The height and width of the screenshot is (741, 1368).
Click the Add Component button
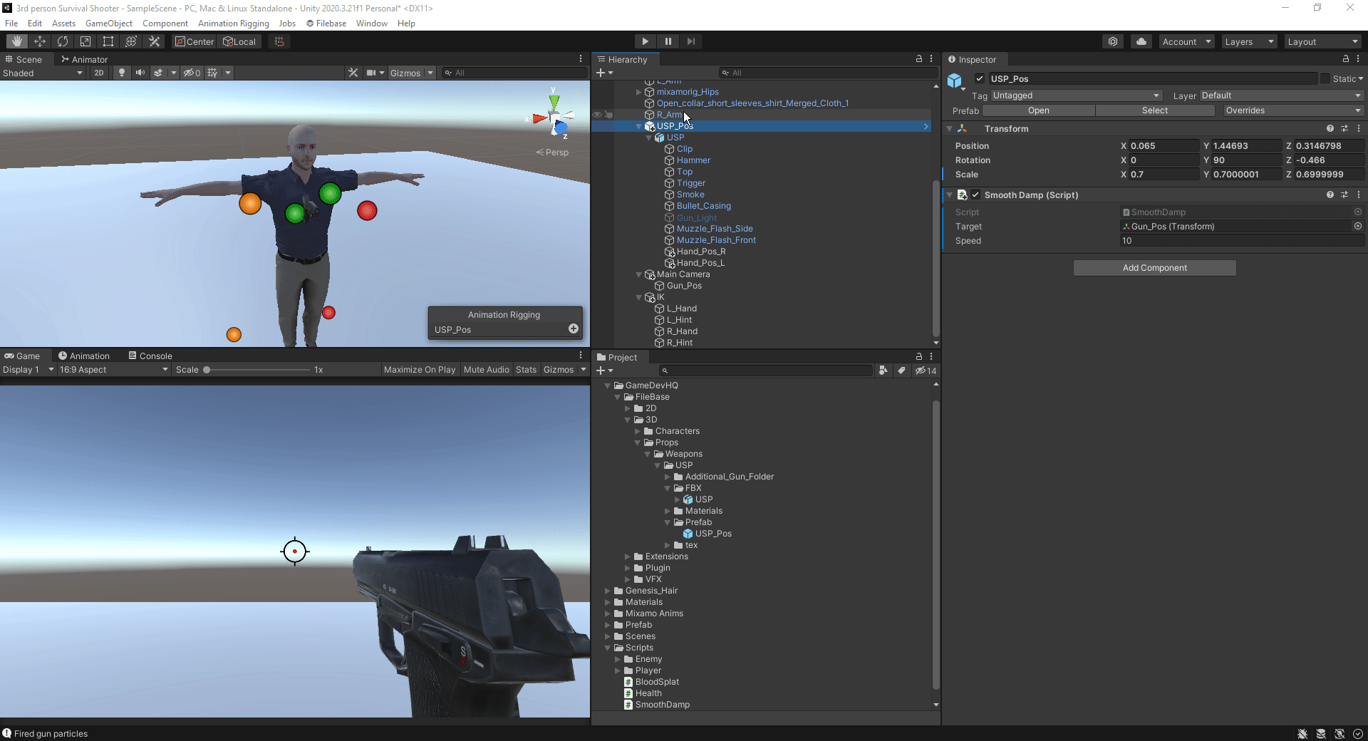[1155, 268]
